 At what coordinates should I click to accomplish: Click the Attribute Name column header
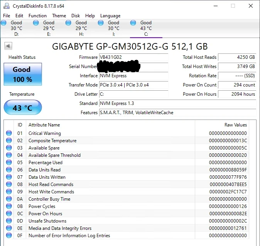pos(110,125)
